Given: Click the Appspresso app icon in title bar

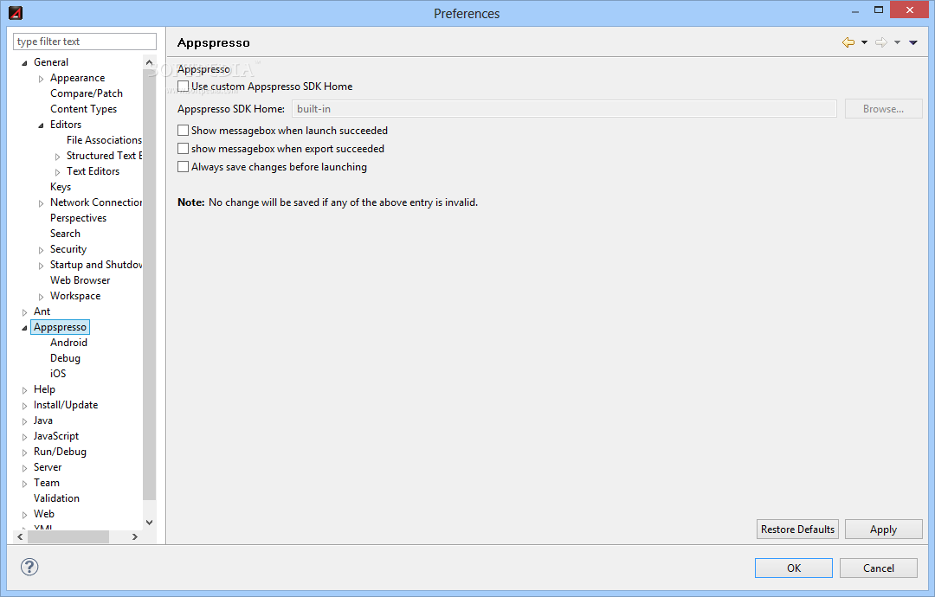Looking at the screenshot, I should (16, 12).
